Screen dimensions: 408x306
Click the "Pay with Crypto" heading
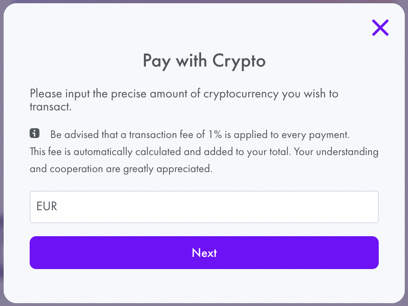204,61
